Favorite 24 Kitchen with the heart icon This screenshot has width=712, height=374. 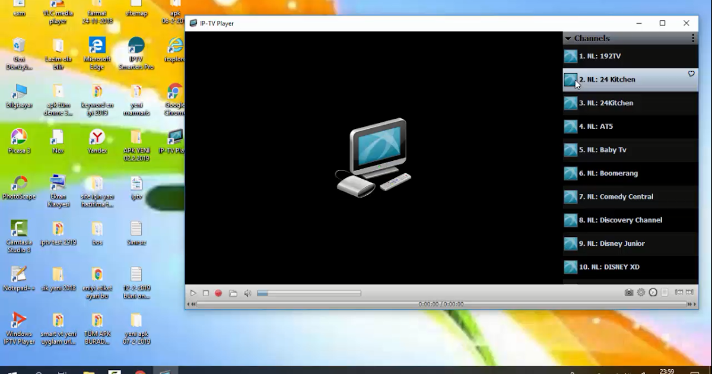coord(691,74)
